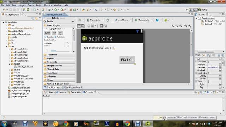This screenshot has height=127, width=226.
Task: Expand the Advanced palette category
Action: point(59,77)
